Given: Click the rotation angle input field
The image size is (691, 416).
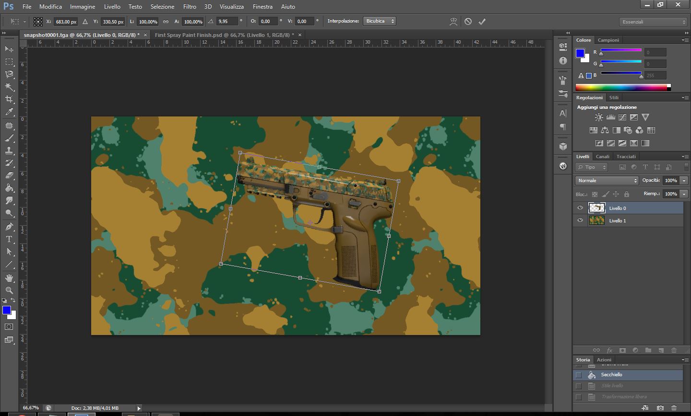Looking at the screenshot, I should (x=227, y=22).
